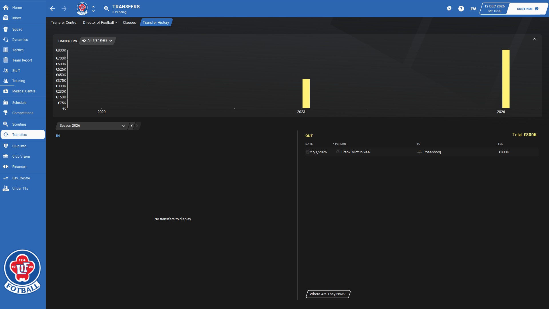The height and width of the screenshot is (309, 549).
Task: Click Where Are They Now button
Action: point(328,294)
